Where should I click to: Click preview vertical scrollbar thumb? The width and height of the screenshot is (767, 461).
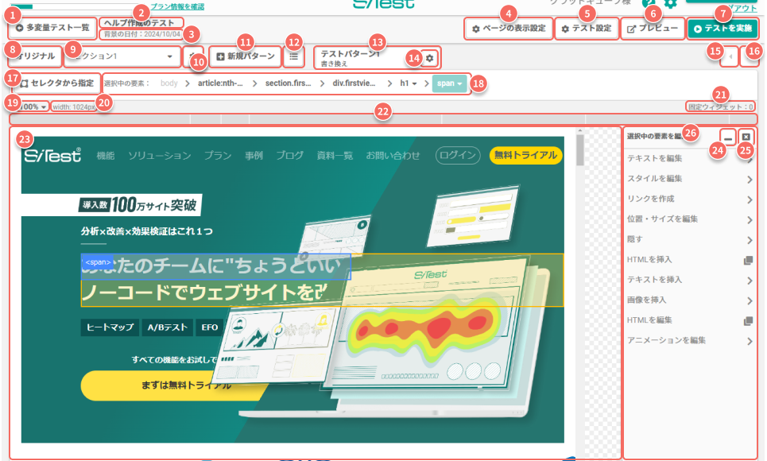tap(580, 149)
